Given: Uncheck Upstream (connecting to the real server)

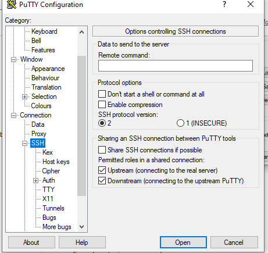Looking at the screenshot, I should tap(102, 170).
